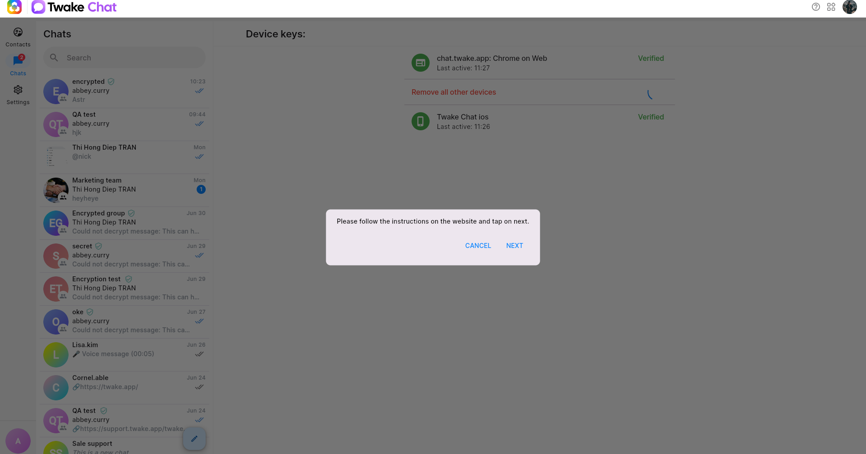
Task: Click the Linagora suite logo icon
Action: coord(14,7)
